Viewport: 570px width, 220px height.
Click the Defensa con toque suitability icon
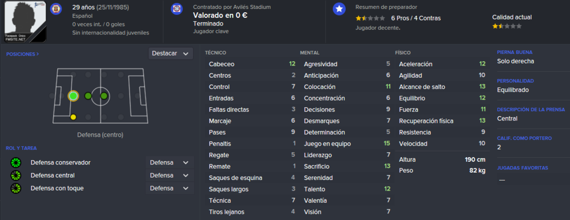[x=16, y=188]
